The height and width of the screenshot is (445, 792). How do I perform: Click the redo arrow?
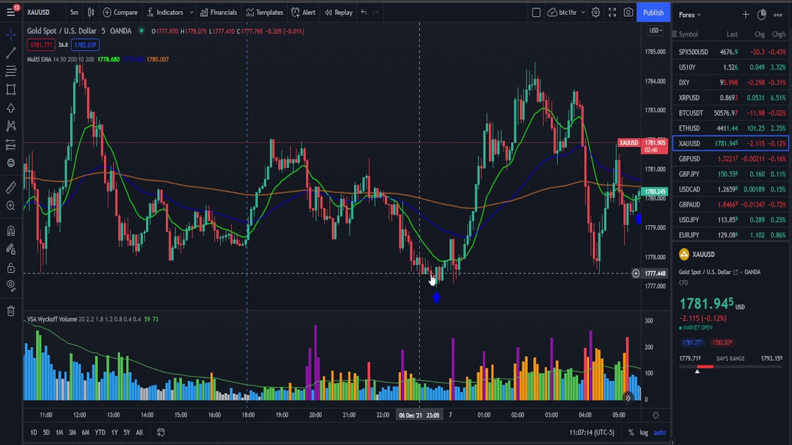[x=376, y=12]
